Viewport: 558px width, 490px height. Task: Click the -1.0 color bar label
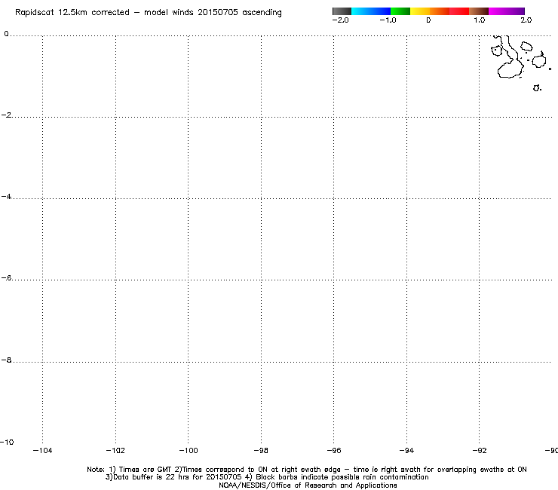pos(388,20)
